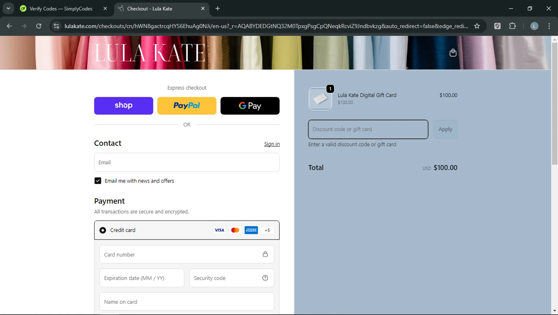Focus the Security code field

pos(232,278)
